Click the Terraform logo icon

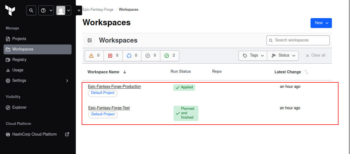10,10
